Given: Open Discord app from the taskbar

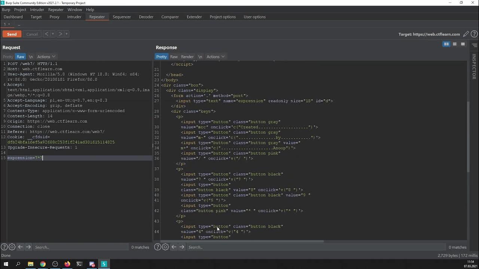Looking at the screenshot, I should [x=92, y=264].
